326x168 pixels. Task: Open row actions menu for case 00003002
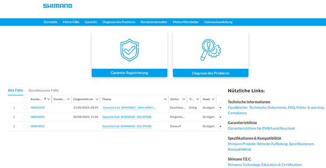220,126
